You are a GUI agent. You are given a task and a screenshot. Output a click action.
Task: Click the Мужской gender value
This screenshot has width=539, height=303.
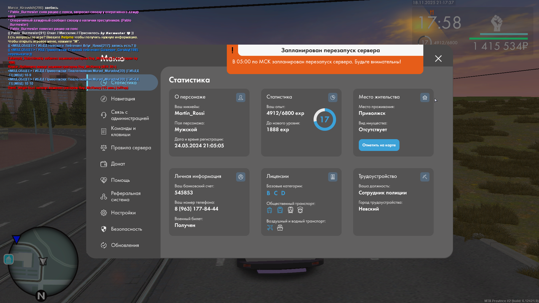click(186, 130)
